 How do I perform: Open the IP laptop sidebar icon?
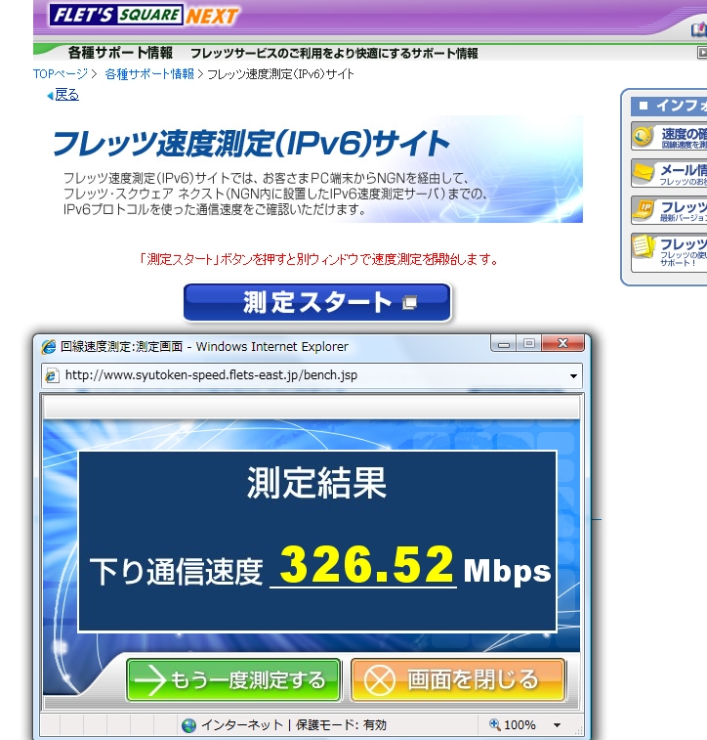coord(644,209)
